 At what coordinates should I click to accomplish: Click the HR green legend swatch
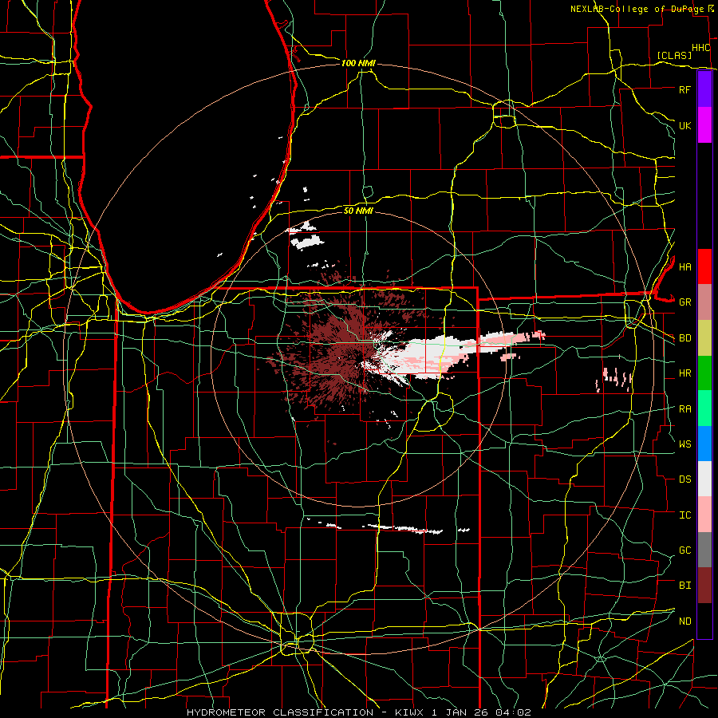[704, 373]
